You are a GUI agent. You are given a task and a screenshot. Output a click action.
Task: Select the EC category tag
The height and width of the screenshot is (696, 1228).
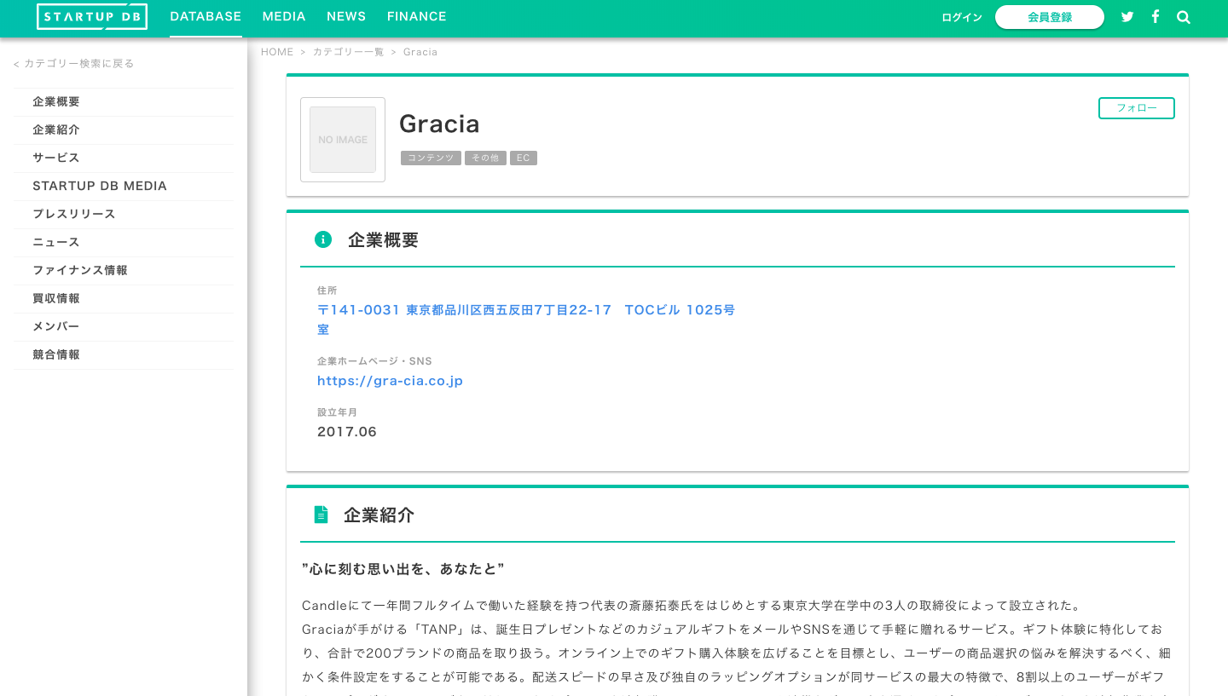coord(523,158)
